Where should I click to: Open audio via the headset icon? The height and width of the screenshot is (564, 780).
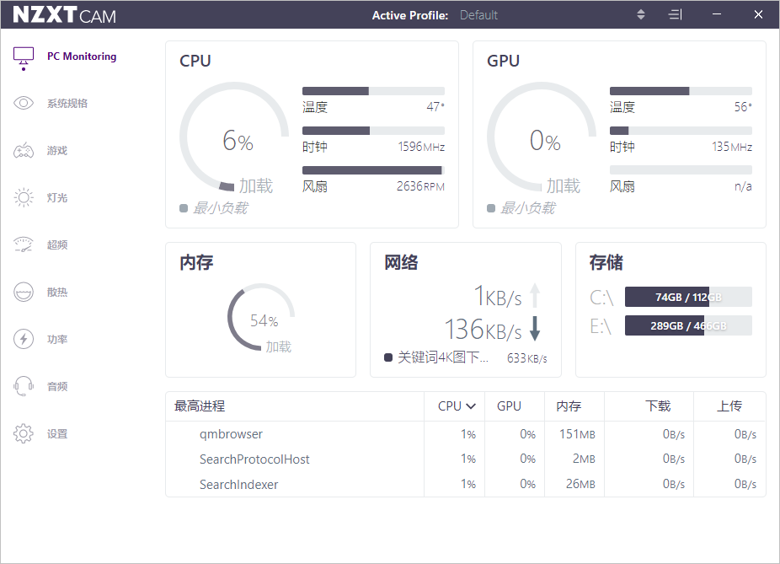[x=24, y=387]
